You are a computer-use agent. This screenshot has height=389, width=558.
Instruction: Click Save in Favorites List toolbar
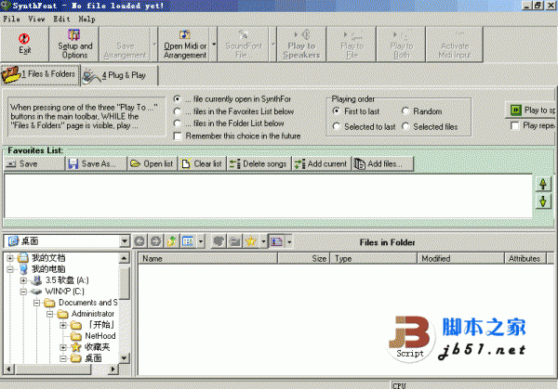pyautogui.click(x=34, y=163)
